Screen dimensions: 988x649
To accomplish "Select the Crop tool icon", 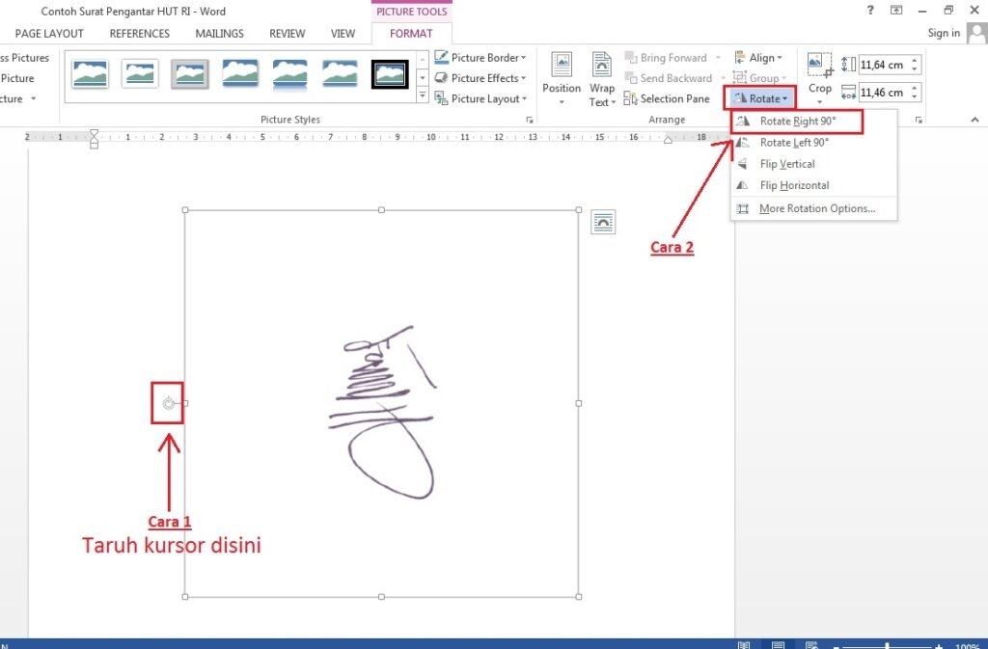I will click(819, 68).
